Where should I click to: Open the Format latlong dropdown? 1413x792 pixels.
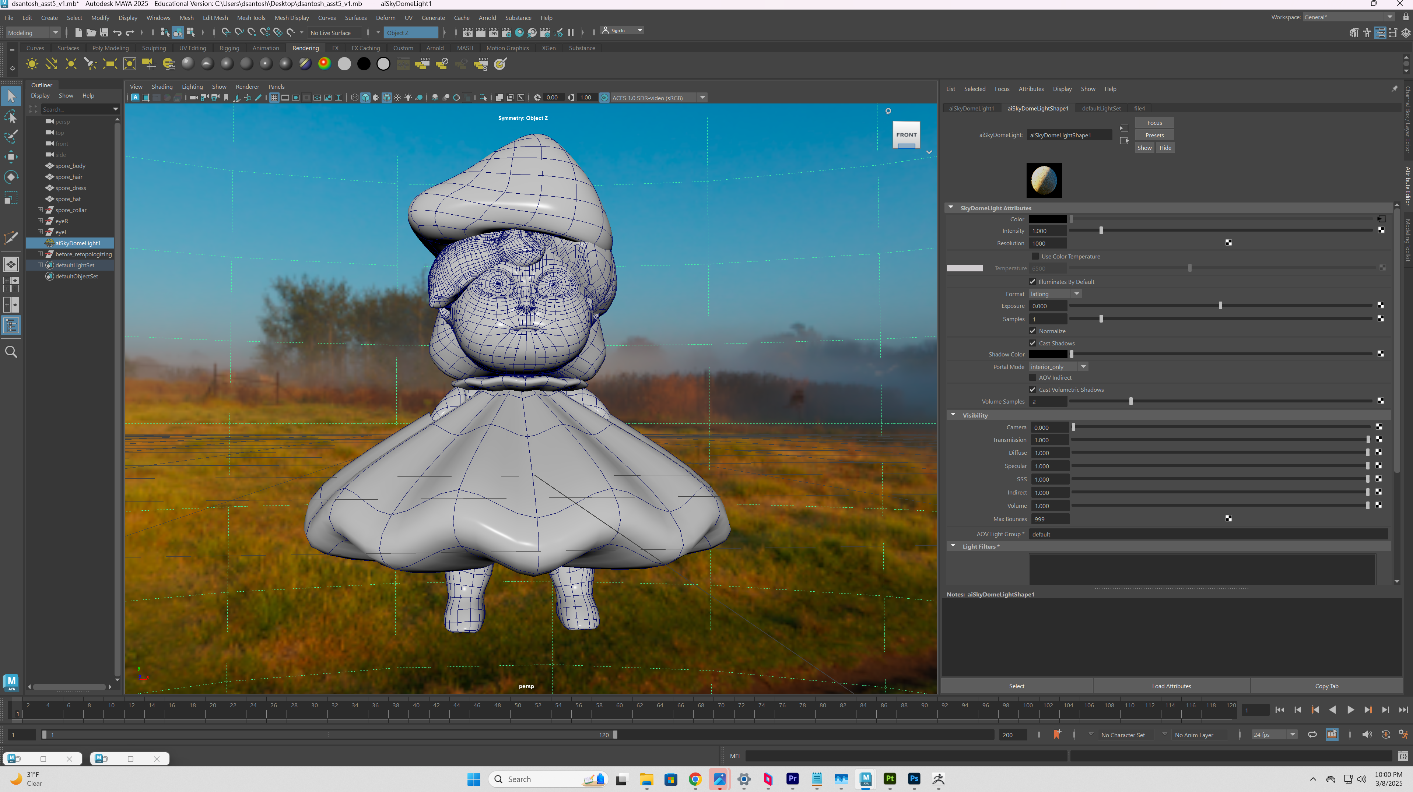pyautogui.click(x=1055, y=294)
